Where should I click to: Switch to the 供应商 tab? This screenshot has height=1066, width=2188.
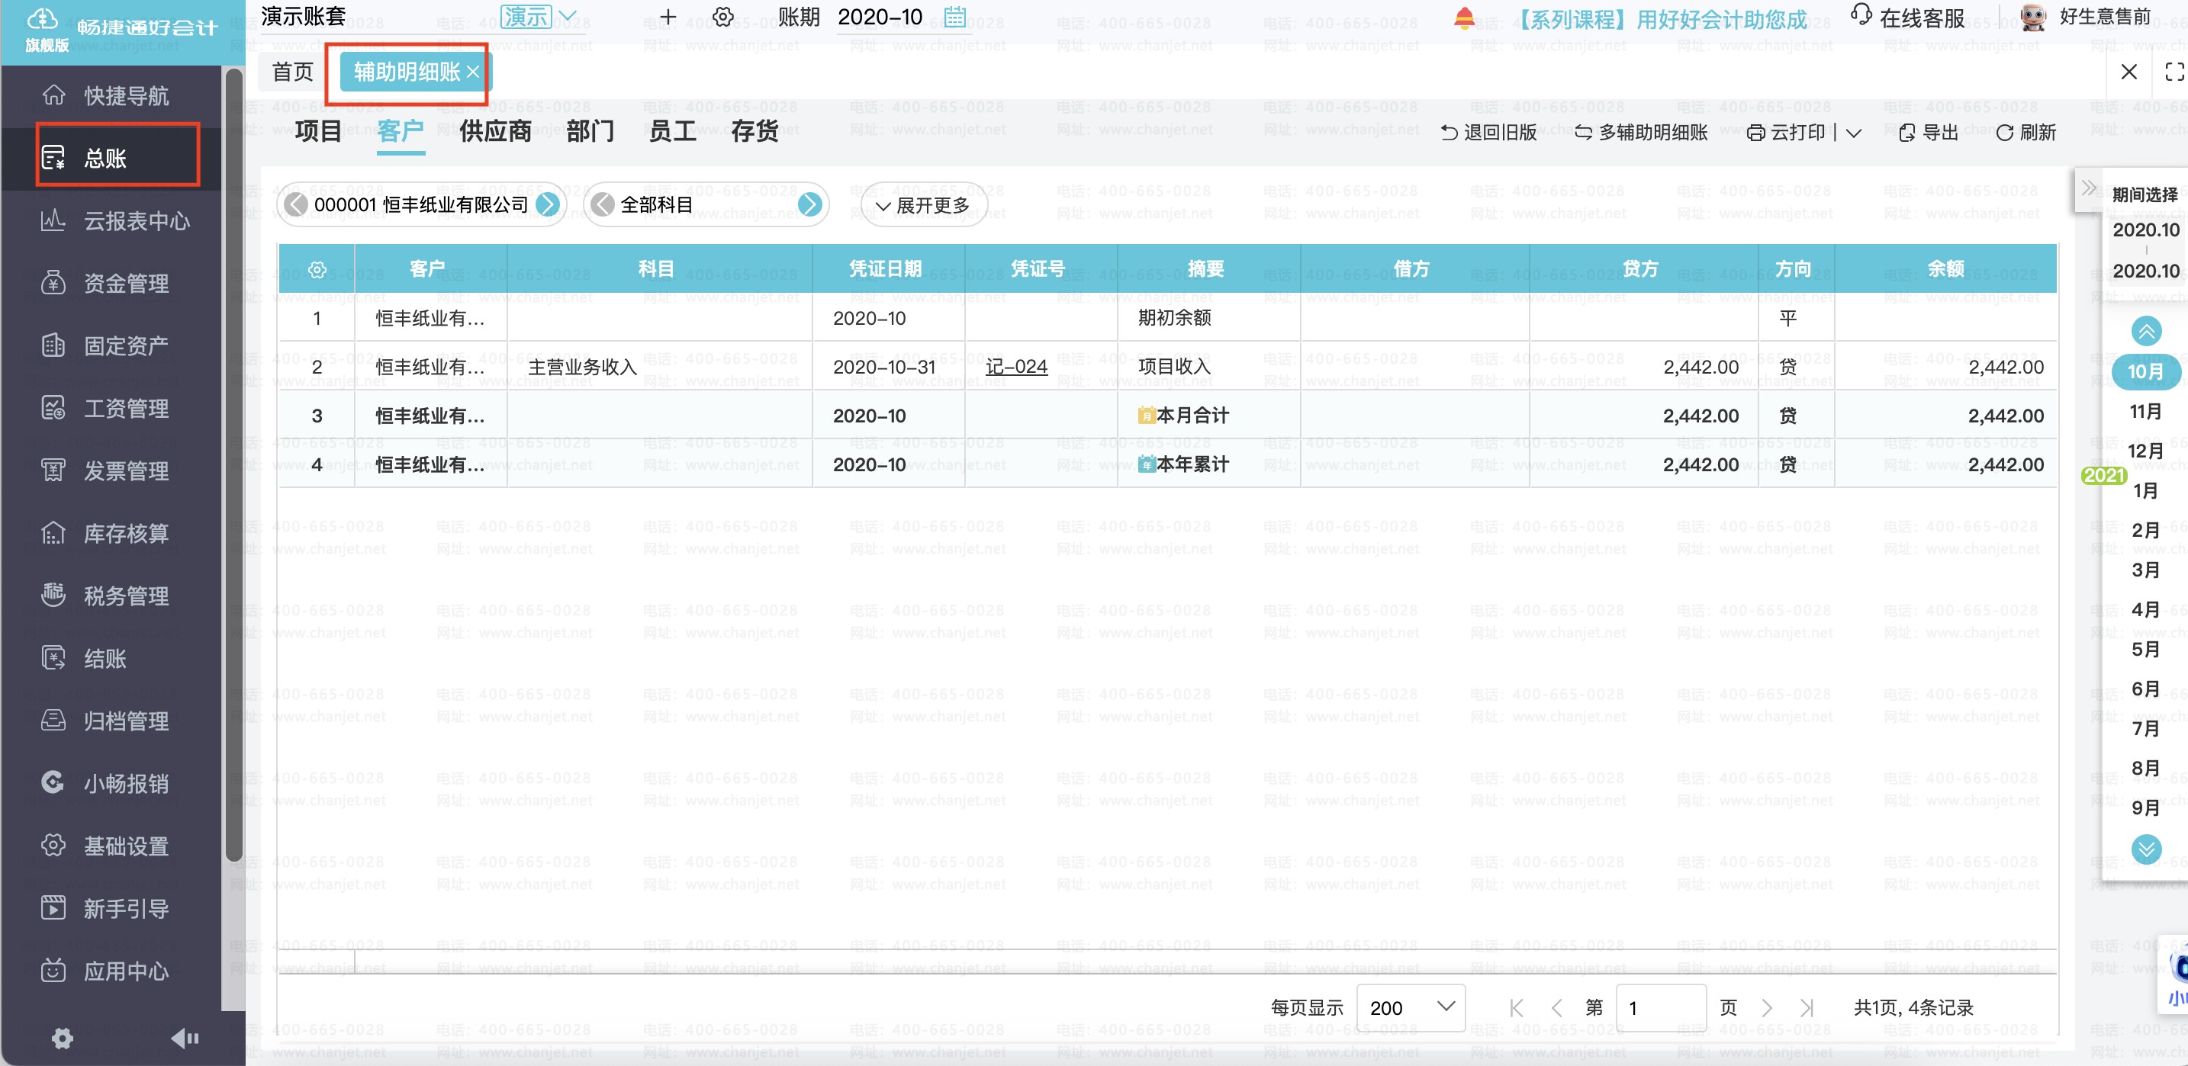coord(495,132)
